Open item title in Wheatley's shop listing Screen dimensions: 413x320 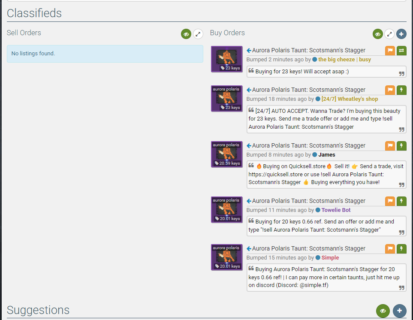click(309, 90)
